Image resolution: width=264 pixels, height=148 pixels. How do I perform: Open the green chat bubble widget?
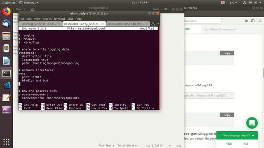click(x=252, y=123)
